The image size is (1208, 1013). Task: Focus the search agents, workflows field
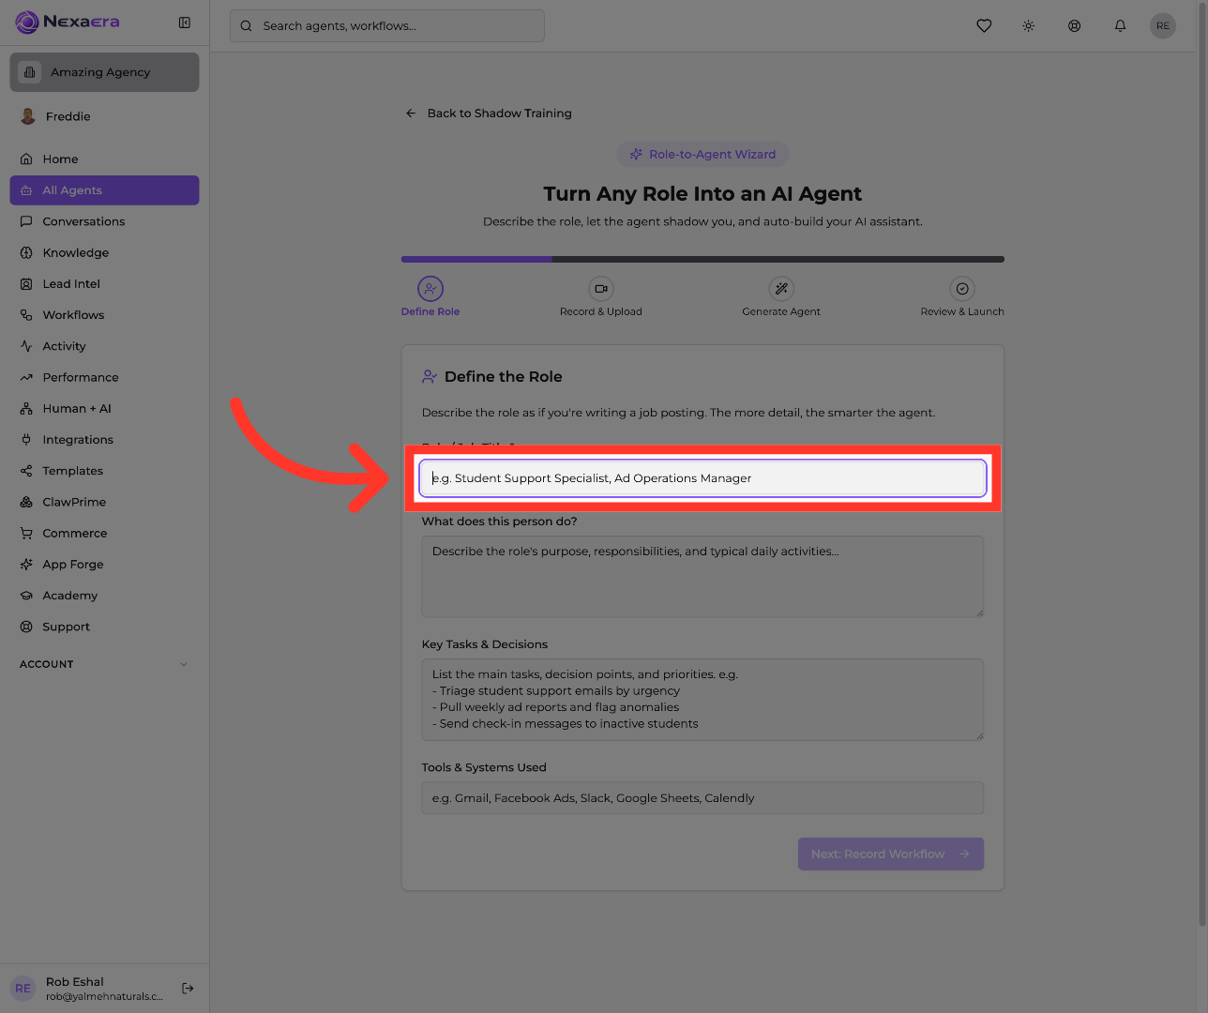[387, 26]
